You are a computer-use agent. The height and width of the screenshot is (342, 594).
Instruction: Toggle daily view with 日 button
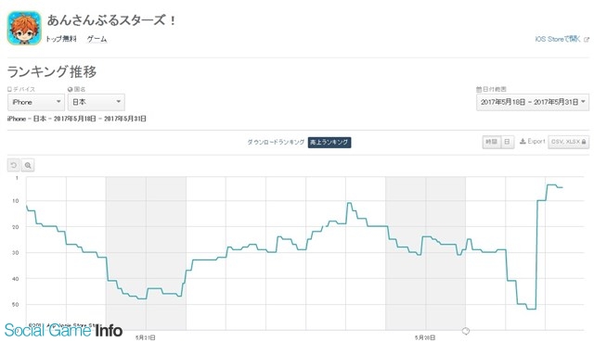click(508, 142)
